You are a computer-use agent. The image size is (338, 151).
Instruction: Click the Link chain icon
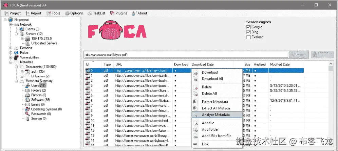pyautogui.click(x=195, y=144)
